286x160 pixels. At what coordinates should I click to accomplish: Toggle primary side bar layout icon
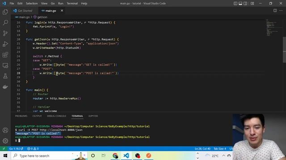pyautogui.click(x=236, y=4)
